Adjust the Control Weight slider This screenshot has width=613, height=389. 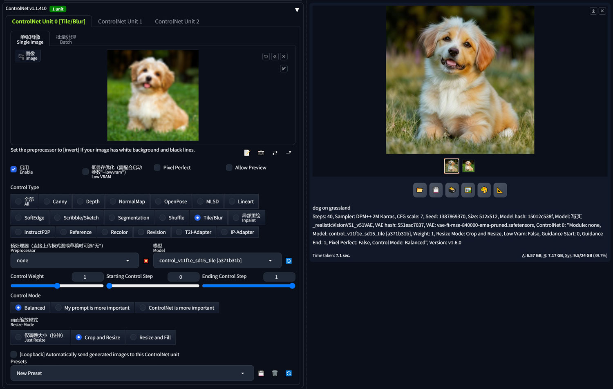pos(57,286)
